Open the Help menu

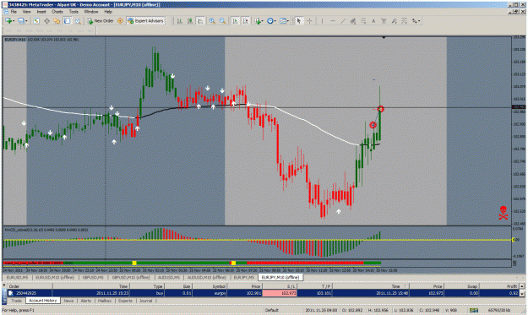point(108,12)
